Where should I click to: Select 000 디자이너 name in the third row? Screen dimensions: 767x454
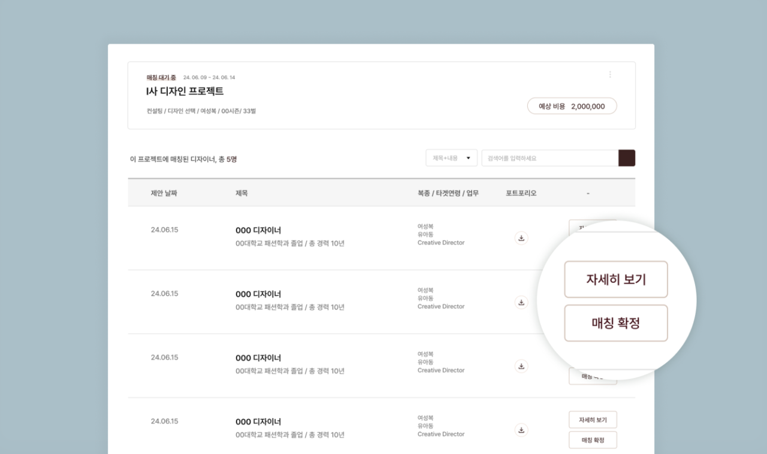tap(258, 358)
